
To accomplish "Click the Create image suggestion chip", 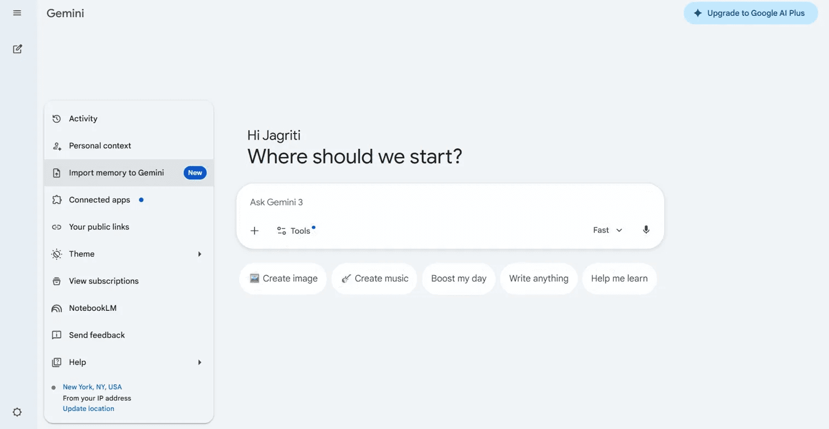I will point(283,279).
